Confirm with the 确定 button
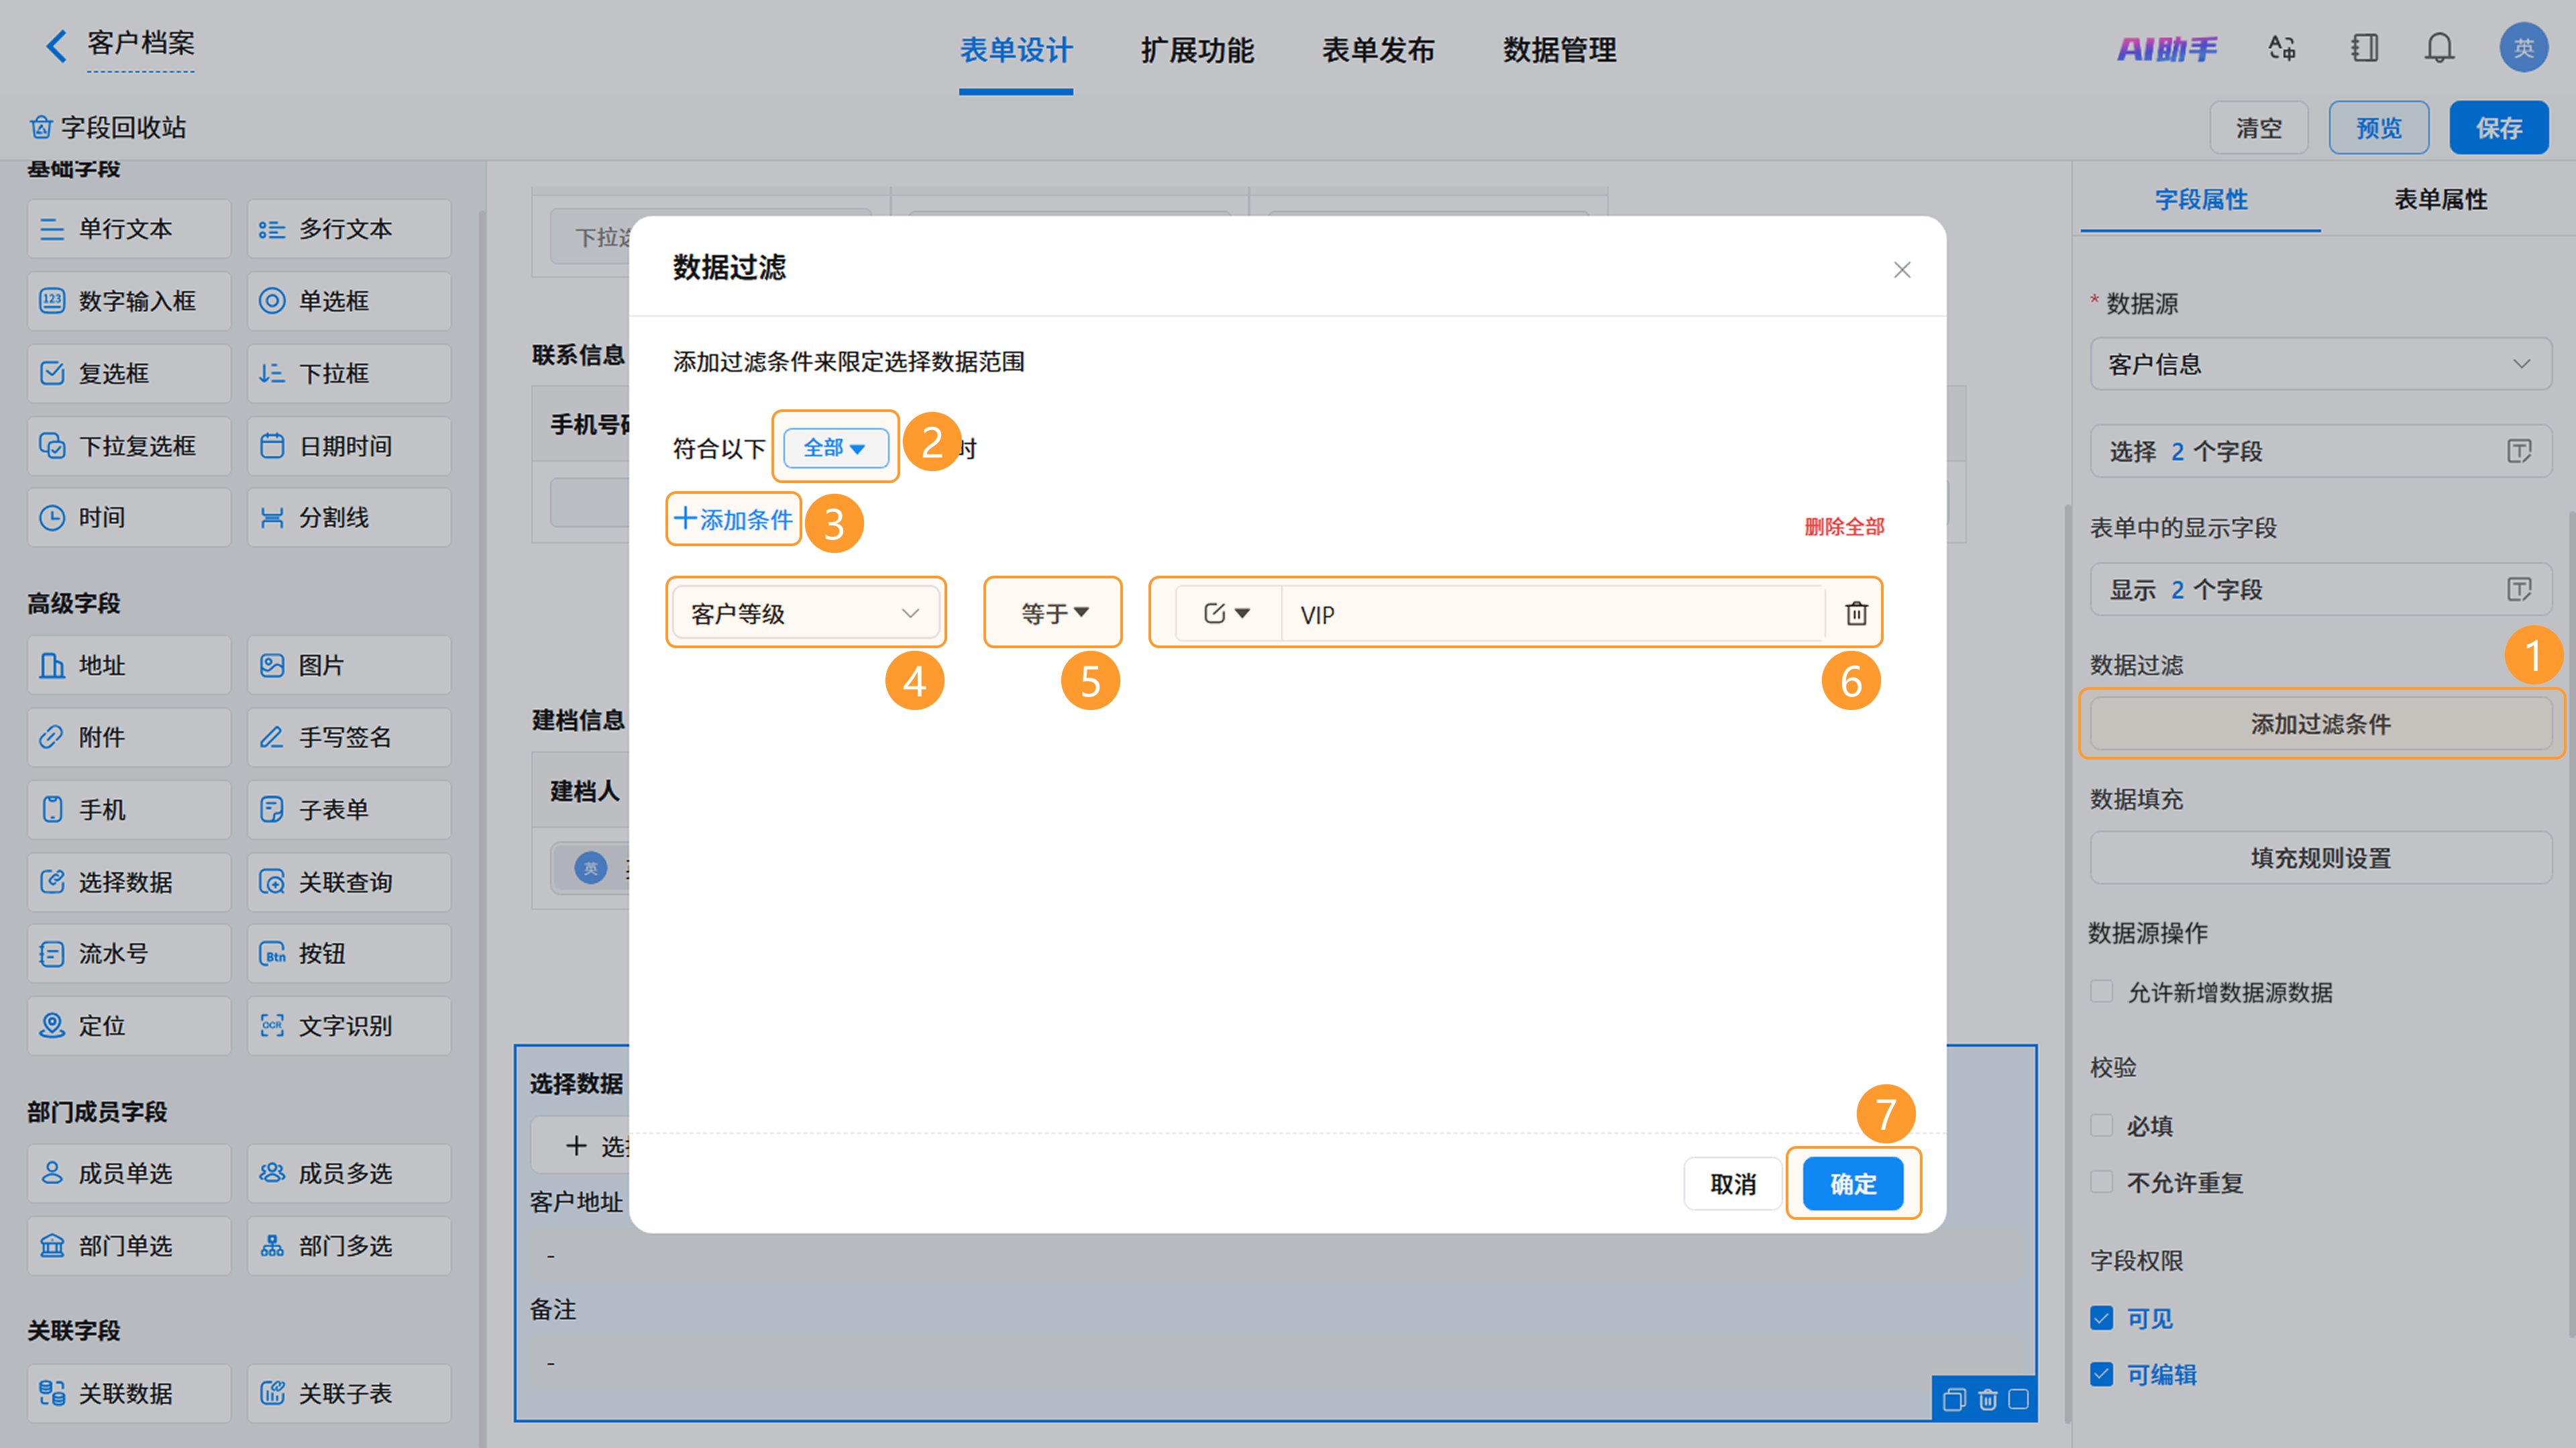This screenshot has height=1448, width=2576. [x=1852, y=1184]
